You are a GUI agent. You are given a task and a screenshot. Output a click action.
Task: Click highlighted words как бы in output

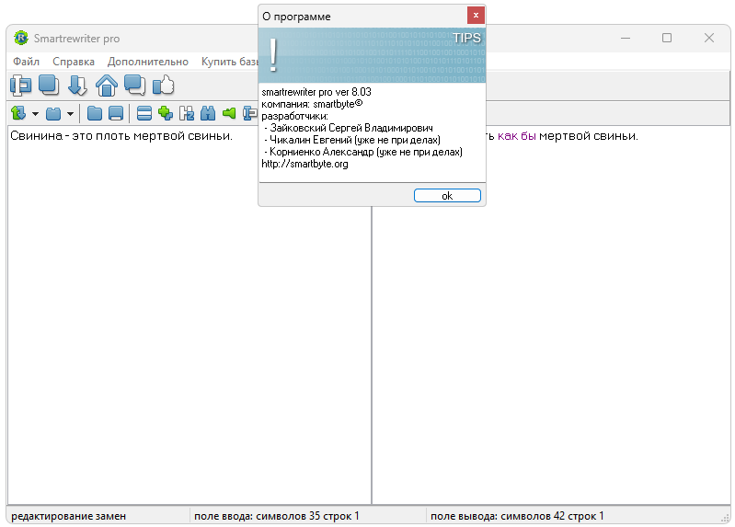coord(517,136)
